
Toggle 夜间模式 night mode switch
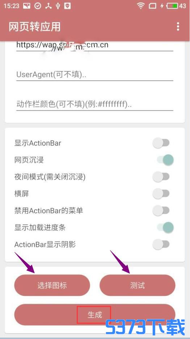click(x=161, y=177)
